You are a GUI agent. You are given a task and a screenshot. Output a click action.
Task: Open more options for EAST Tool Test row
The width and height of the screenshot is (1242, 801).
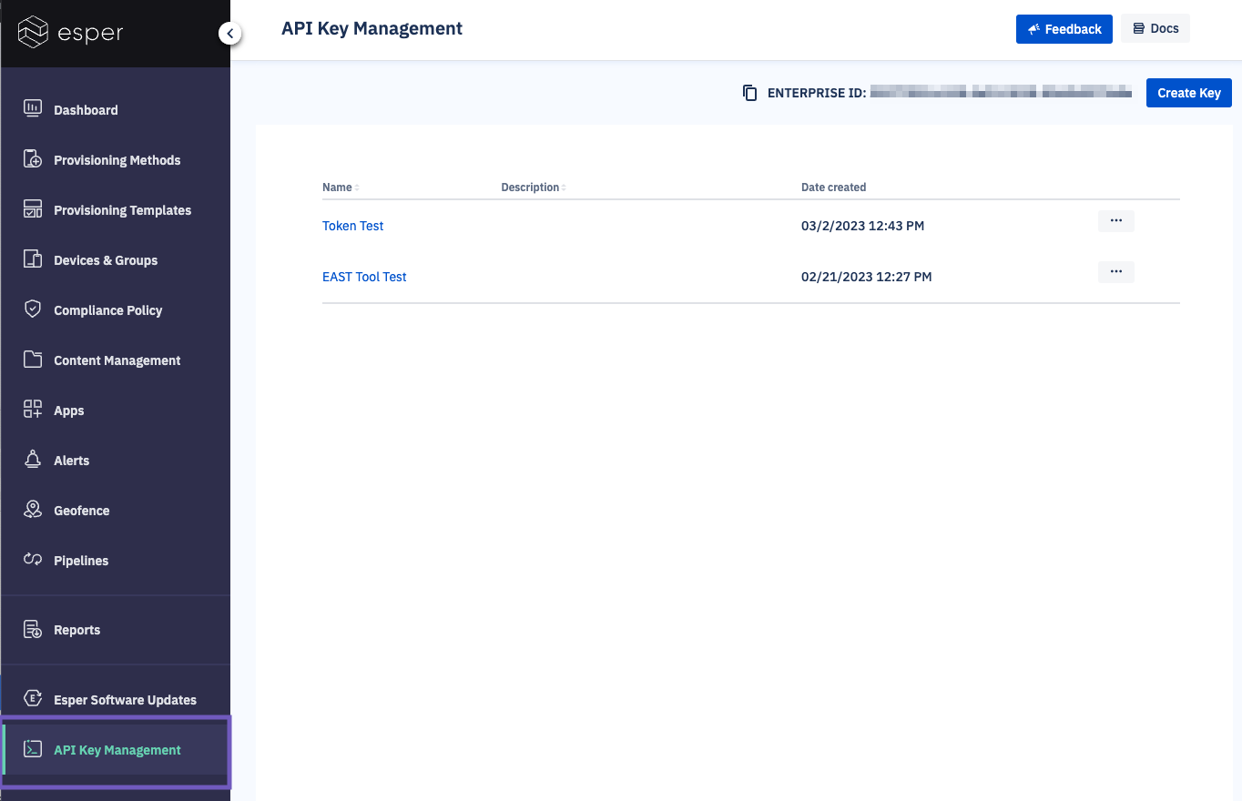1115,271
